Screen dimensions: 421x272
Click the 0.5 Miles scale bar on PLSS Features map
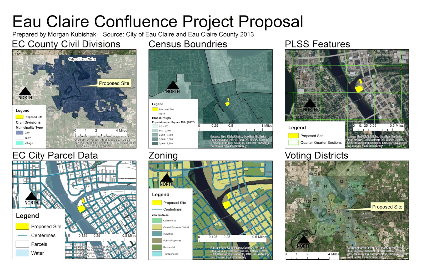coord(379,126)
